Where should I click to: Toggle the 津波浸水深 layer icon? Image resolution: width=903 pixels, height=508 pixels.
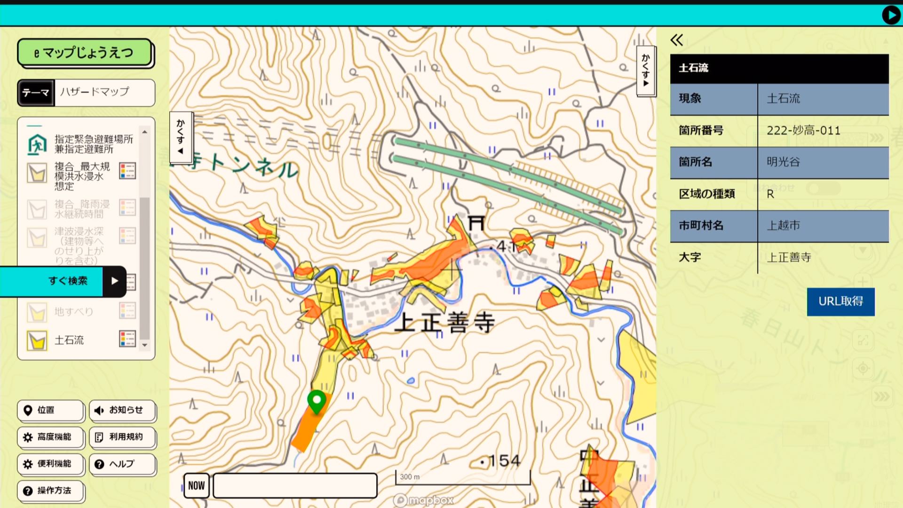pos(37,238)
